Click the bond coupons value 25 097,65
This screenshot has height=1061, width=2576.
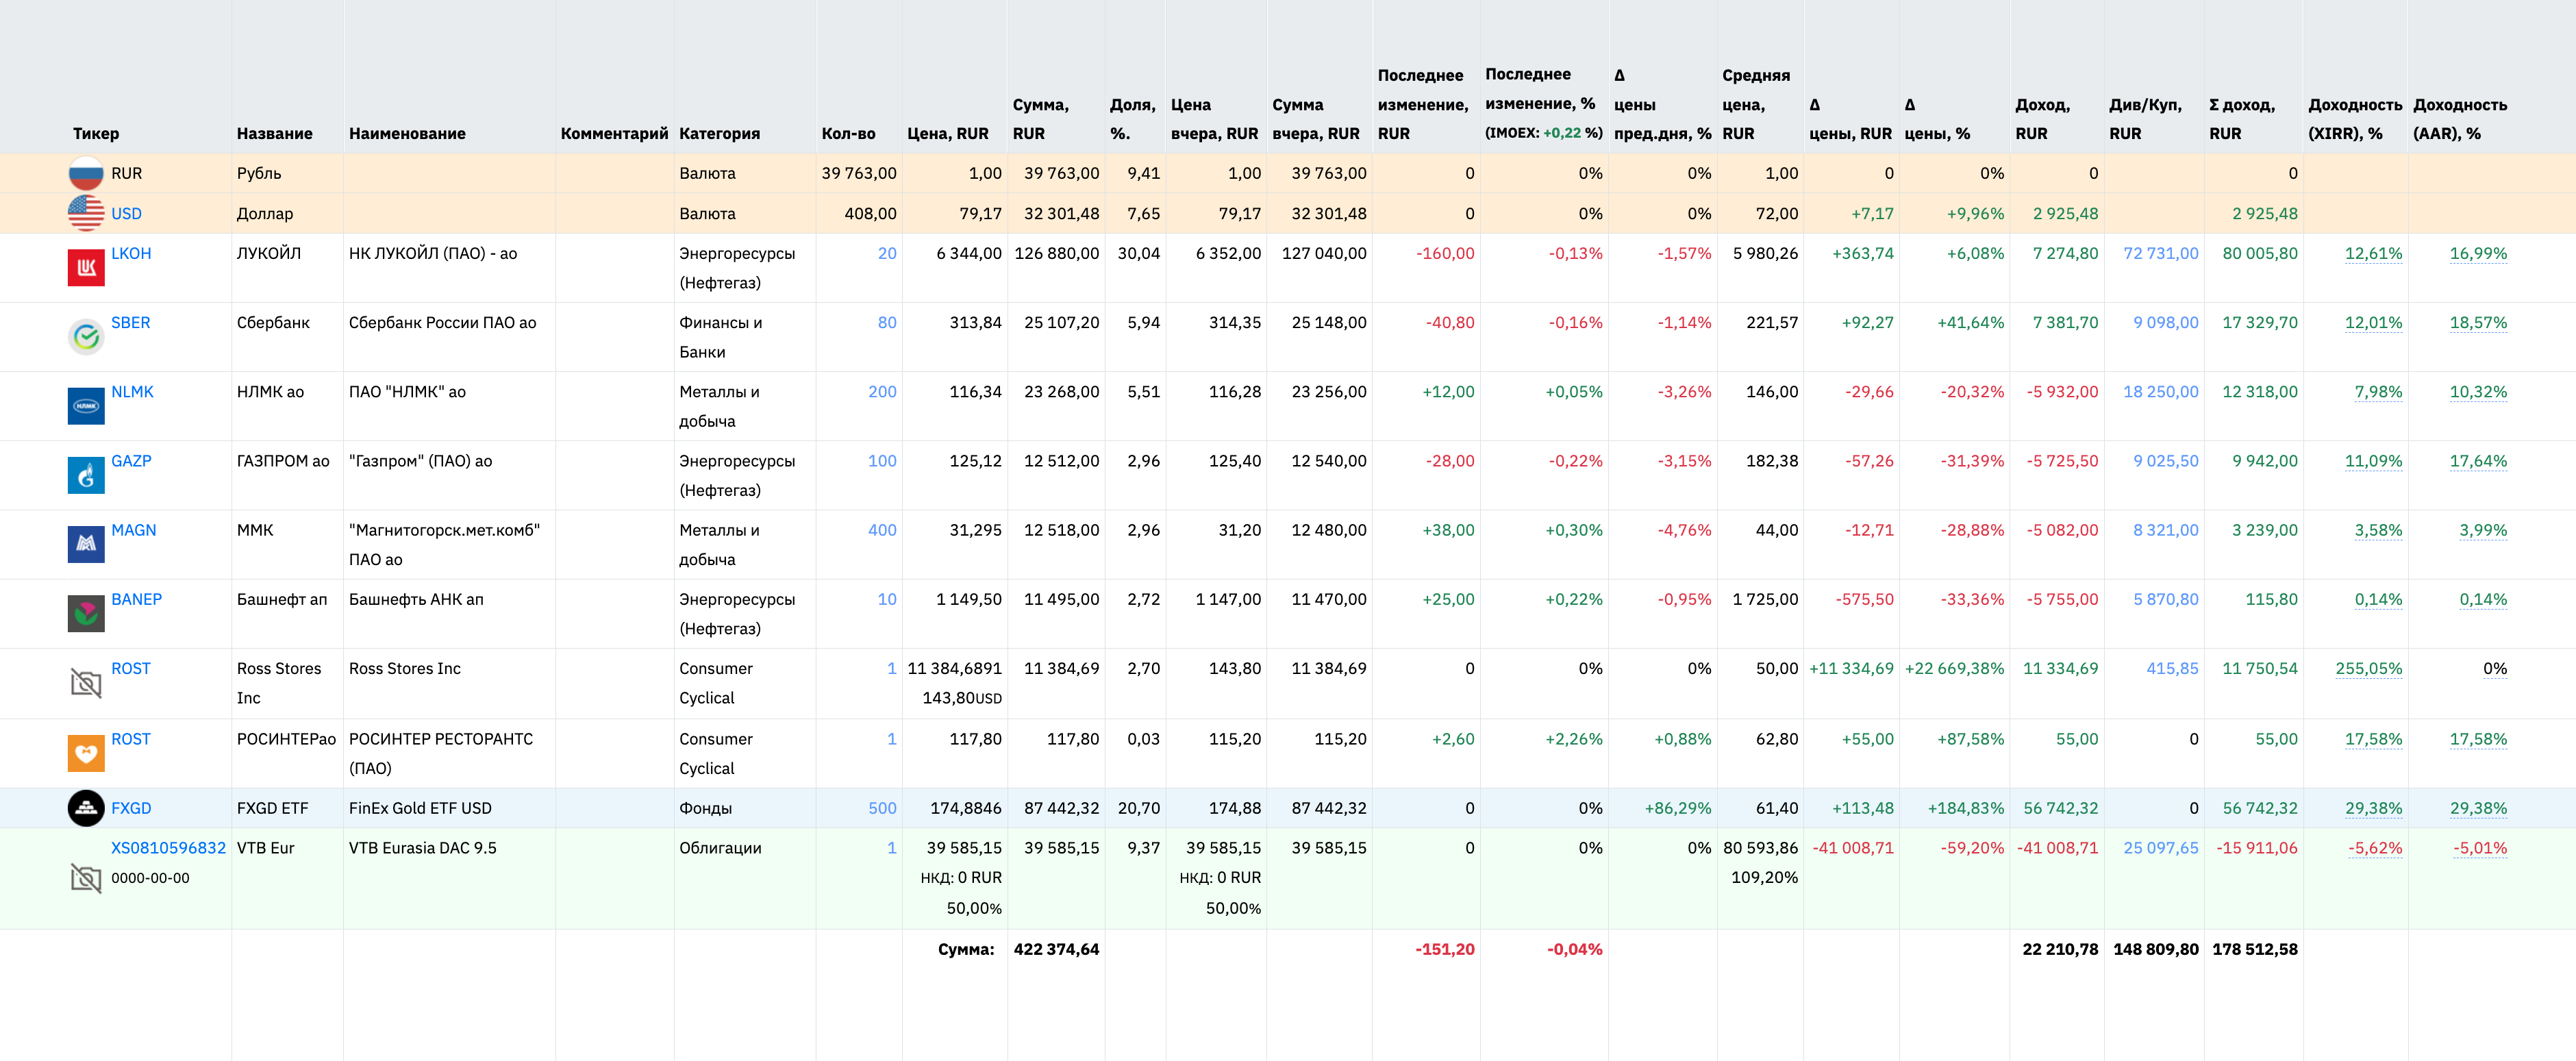(x=2161, y=848)
